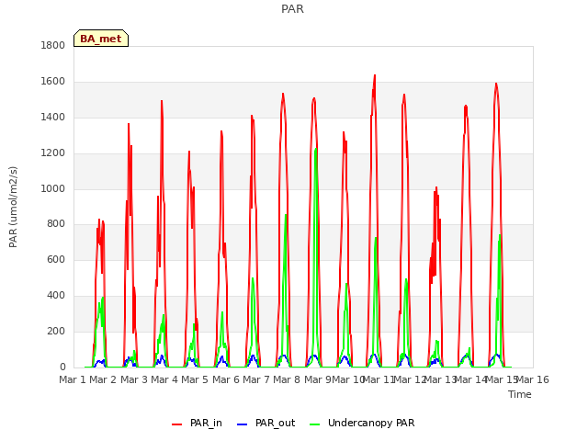Click the Mar 6 x-axis tick label
The height and width of the screenshot is (441, 588).
coord(226,379)
